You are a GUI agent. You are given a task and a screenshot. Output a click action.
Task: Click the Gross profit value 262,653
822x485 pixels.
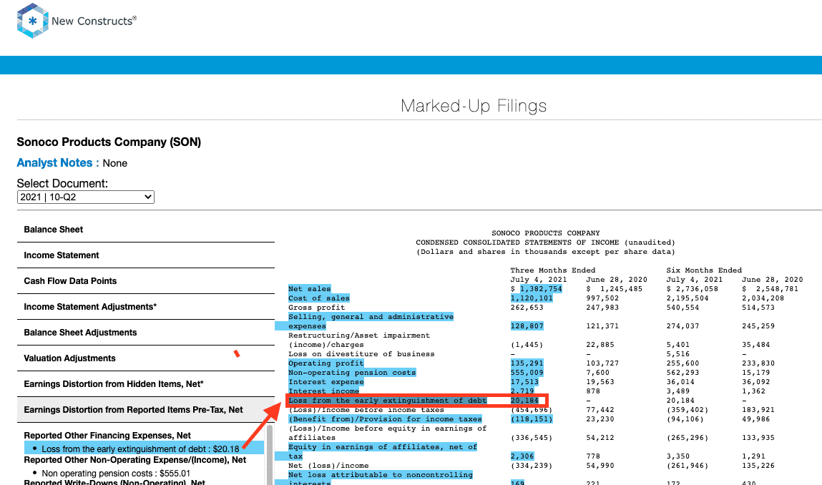click(x=527, y=308)
